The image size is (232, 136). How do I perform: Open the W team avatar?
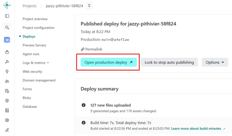point(7,40)
